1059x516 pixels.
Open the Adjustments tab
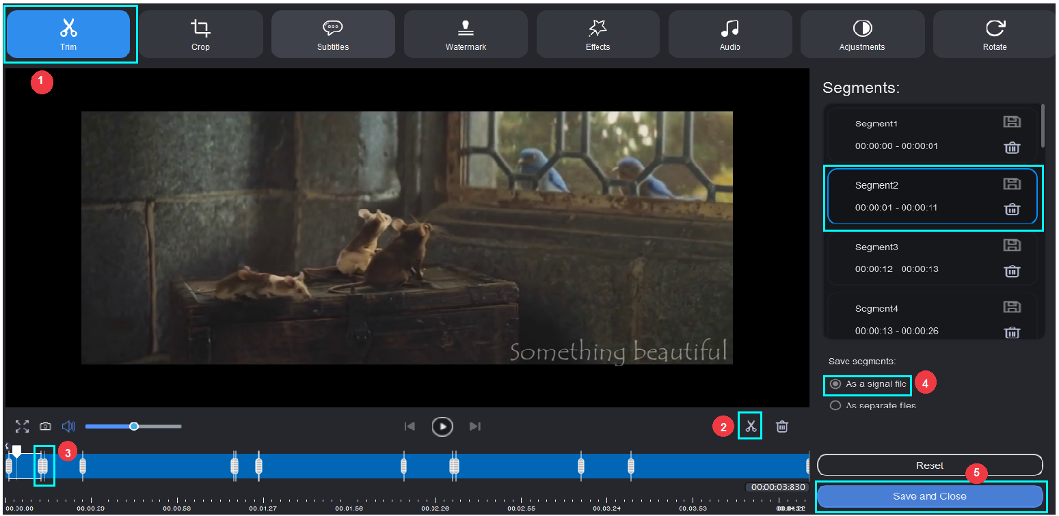tap(862, 33)
